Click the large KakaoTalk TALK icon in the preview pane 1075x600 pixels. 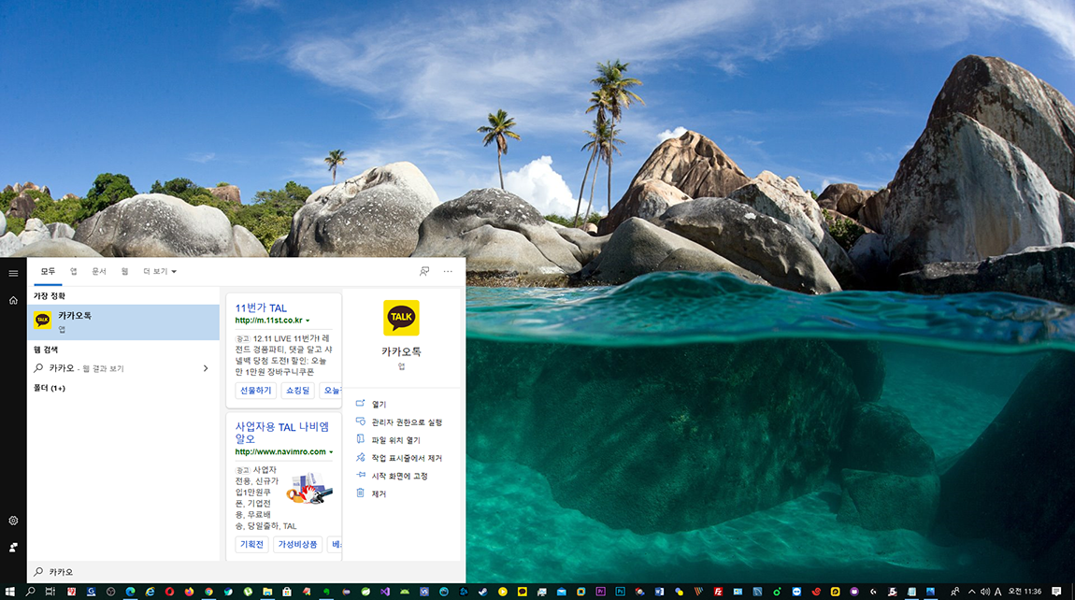pos(401,318)
